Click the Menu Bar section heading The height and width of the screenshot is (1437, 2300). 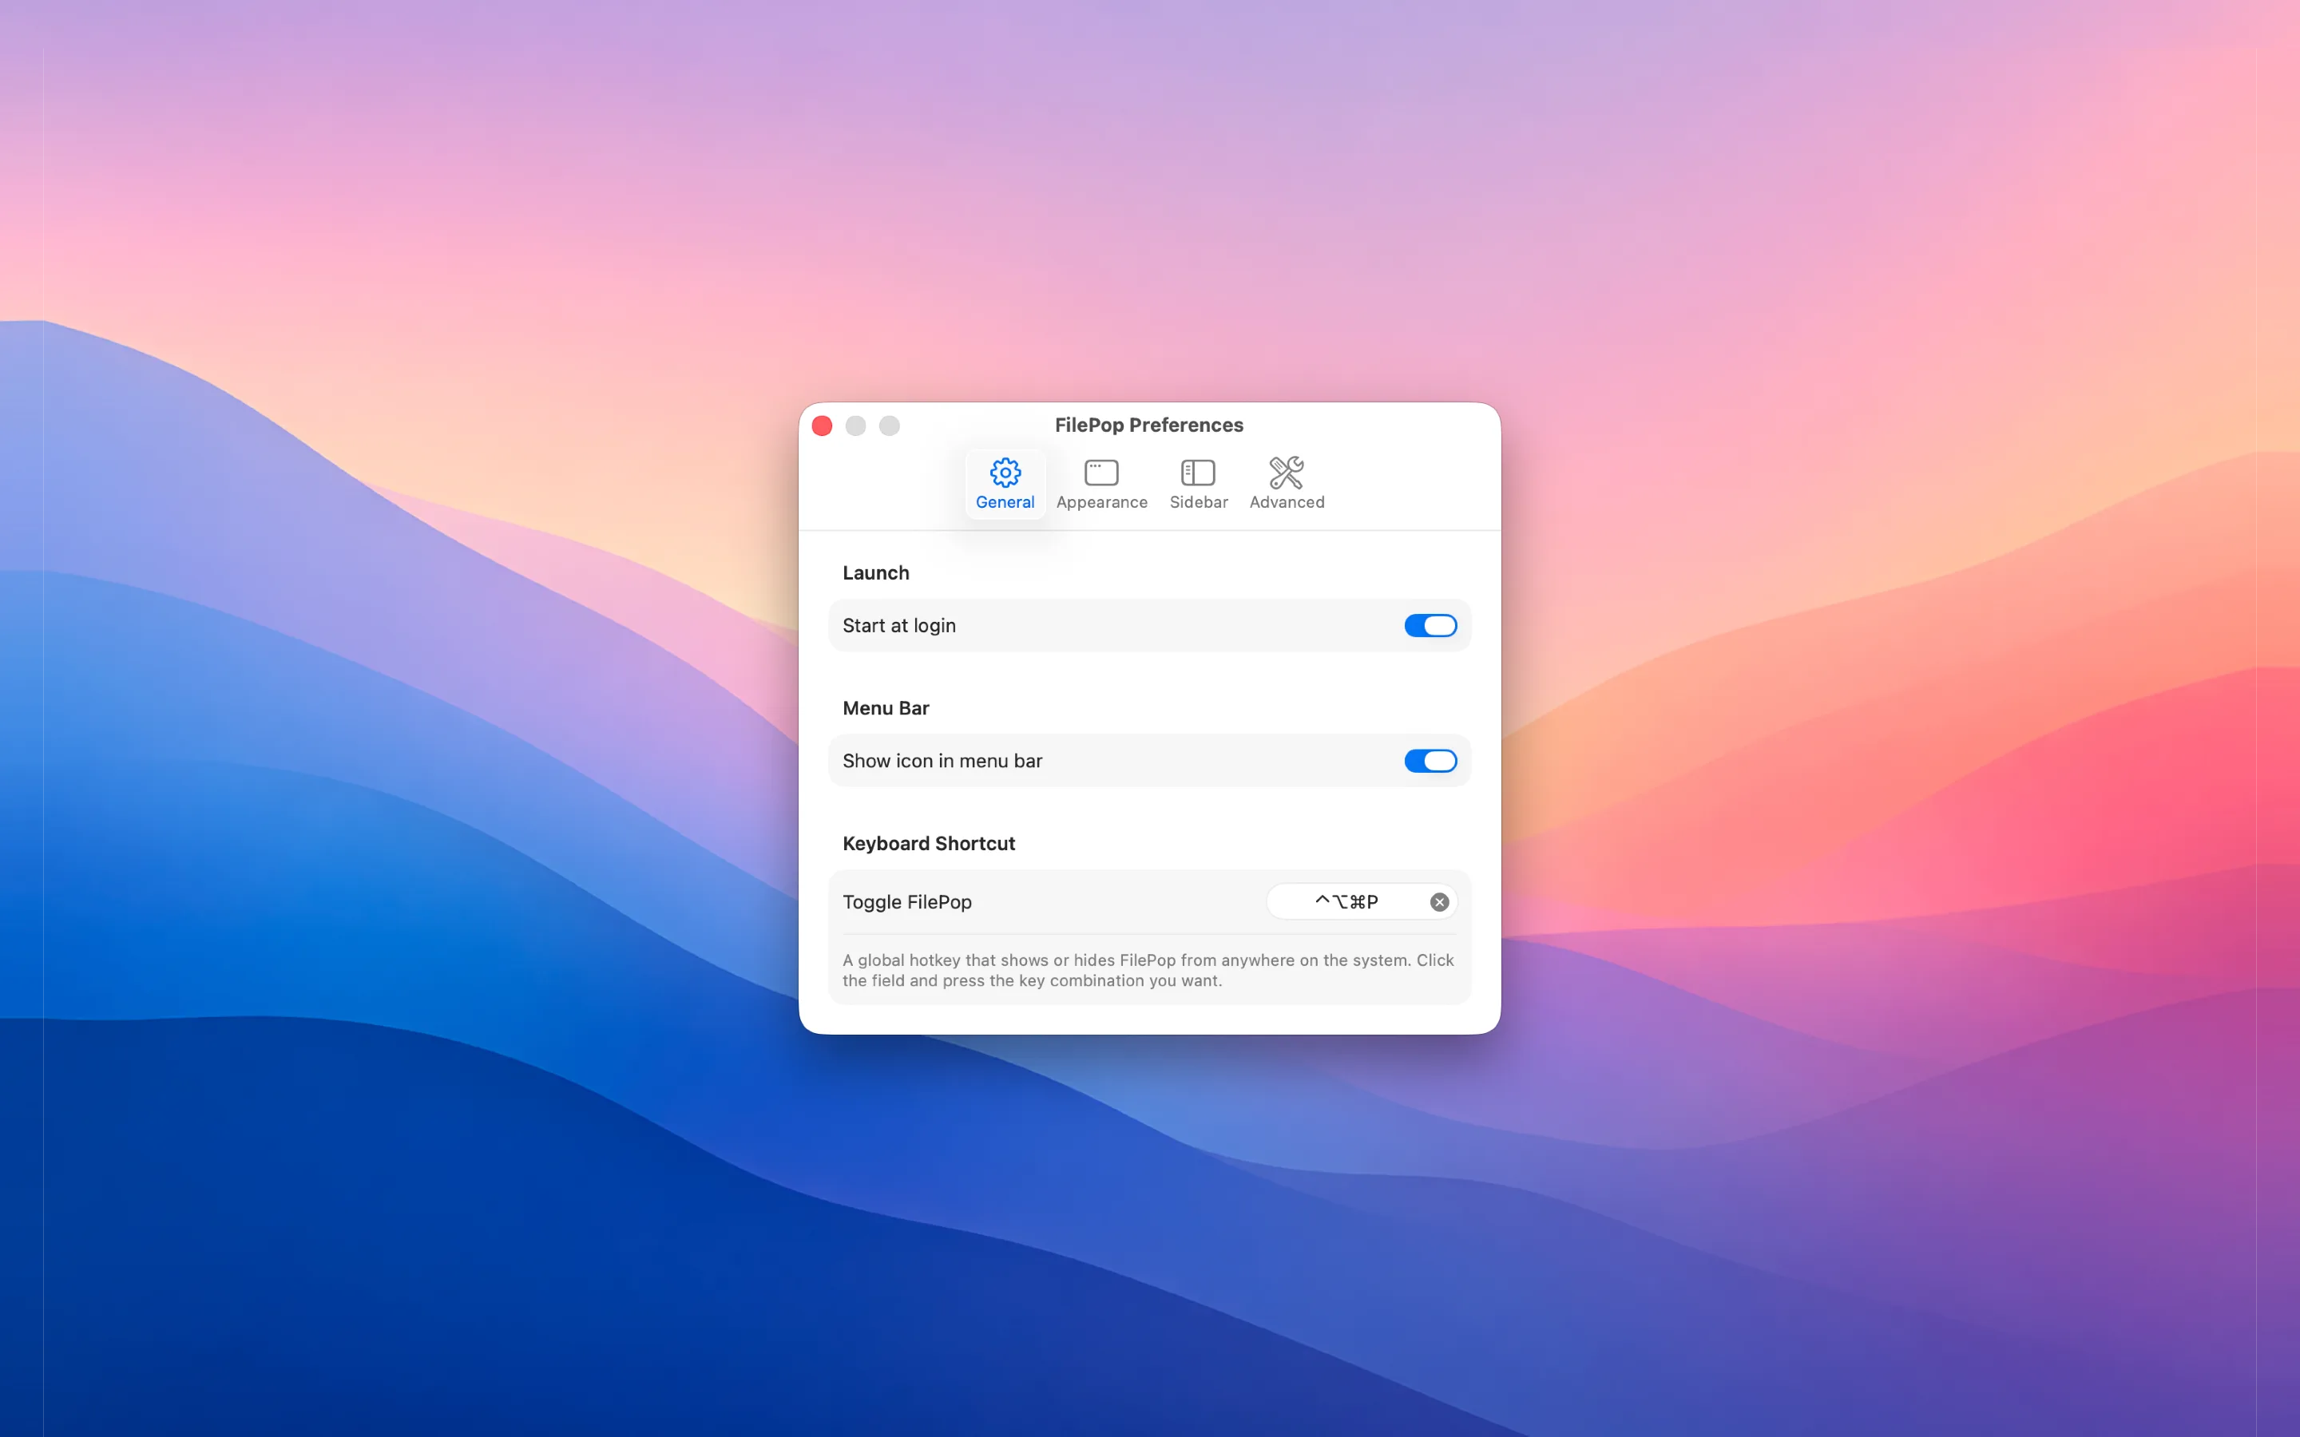pyautogui.click(x=886, y=708)
